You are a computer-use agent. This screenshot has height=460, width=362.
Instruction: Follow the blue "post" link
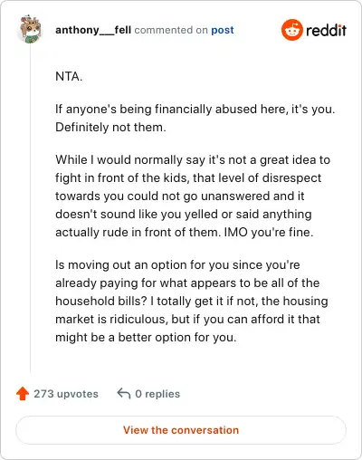223,30
